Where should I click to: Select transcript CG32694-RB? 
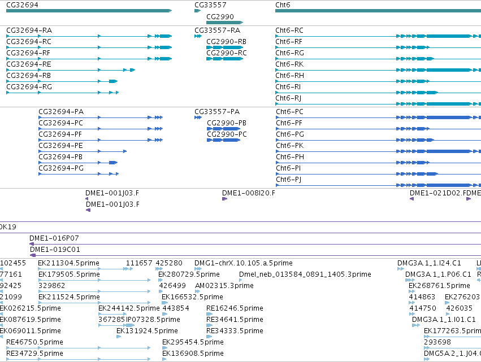62,81
